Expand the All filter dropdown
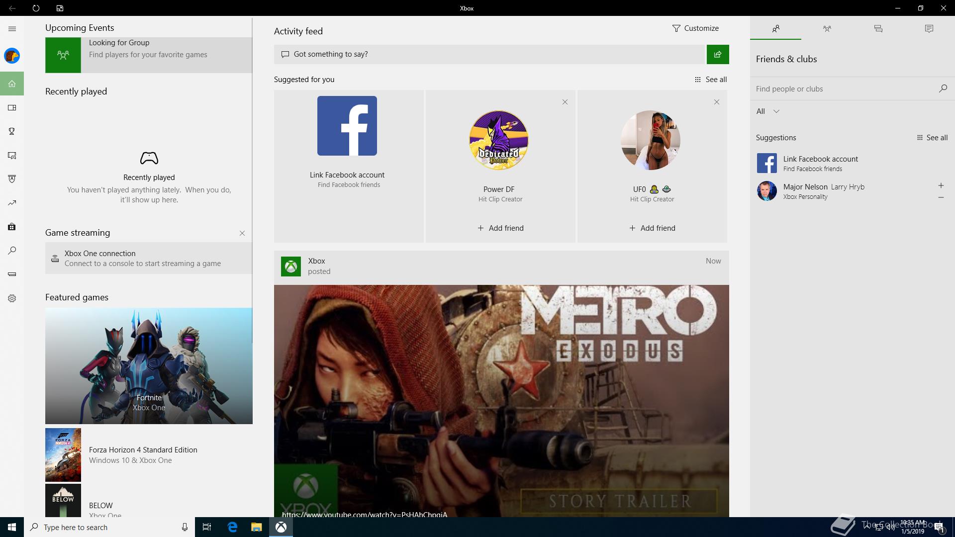 767,111
